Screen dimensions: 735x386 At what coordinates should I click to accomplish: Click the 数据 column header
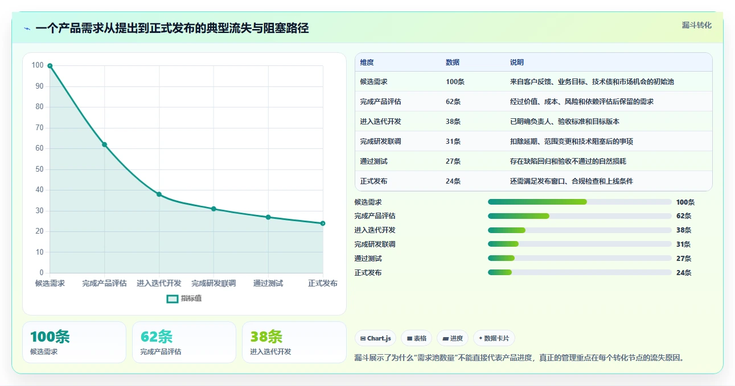pyautogui.click(x=453, y=63)
